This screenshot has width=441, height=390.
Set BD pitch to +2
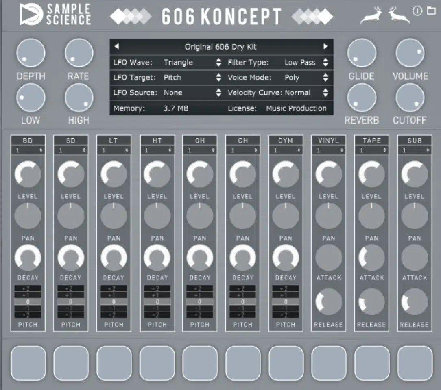click(28, 288)
